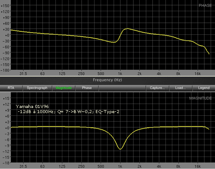This screenshot has width=215, height=169.
Task: Open the Capture dialog button
Action: tap(157, 88)
